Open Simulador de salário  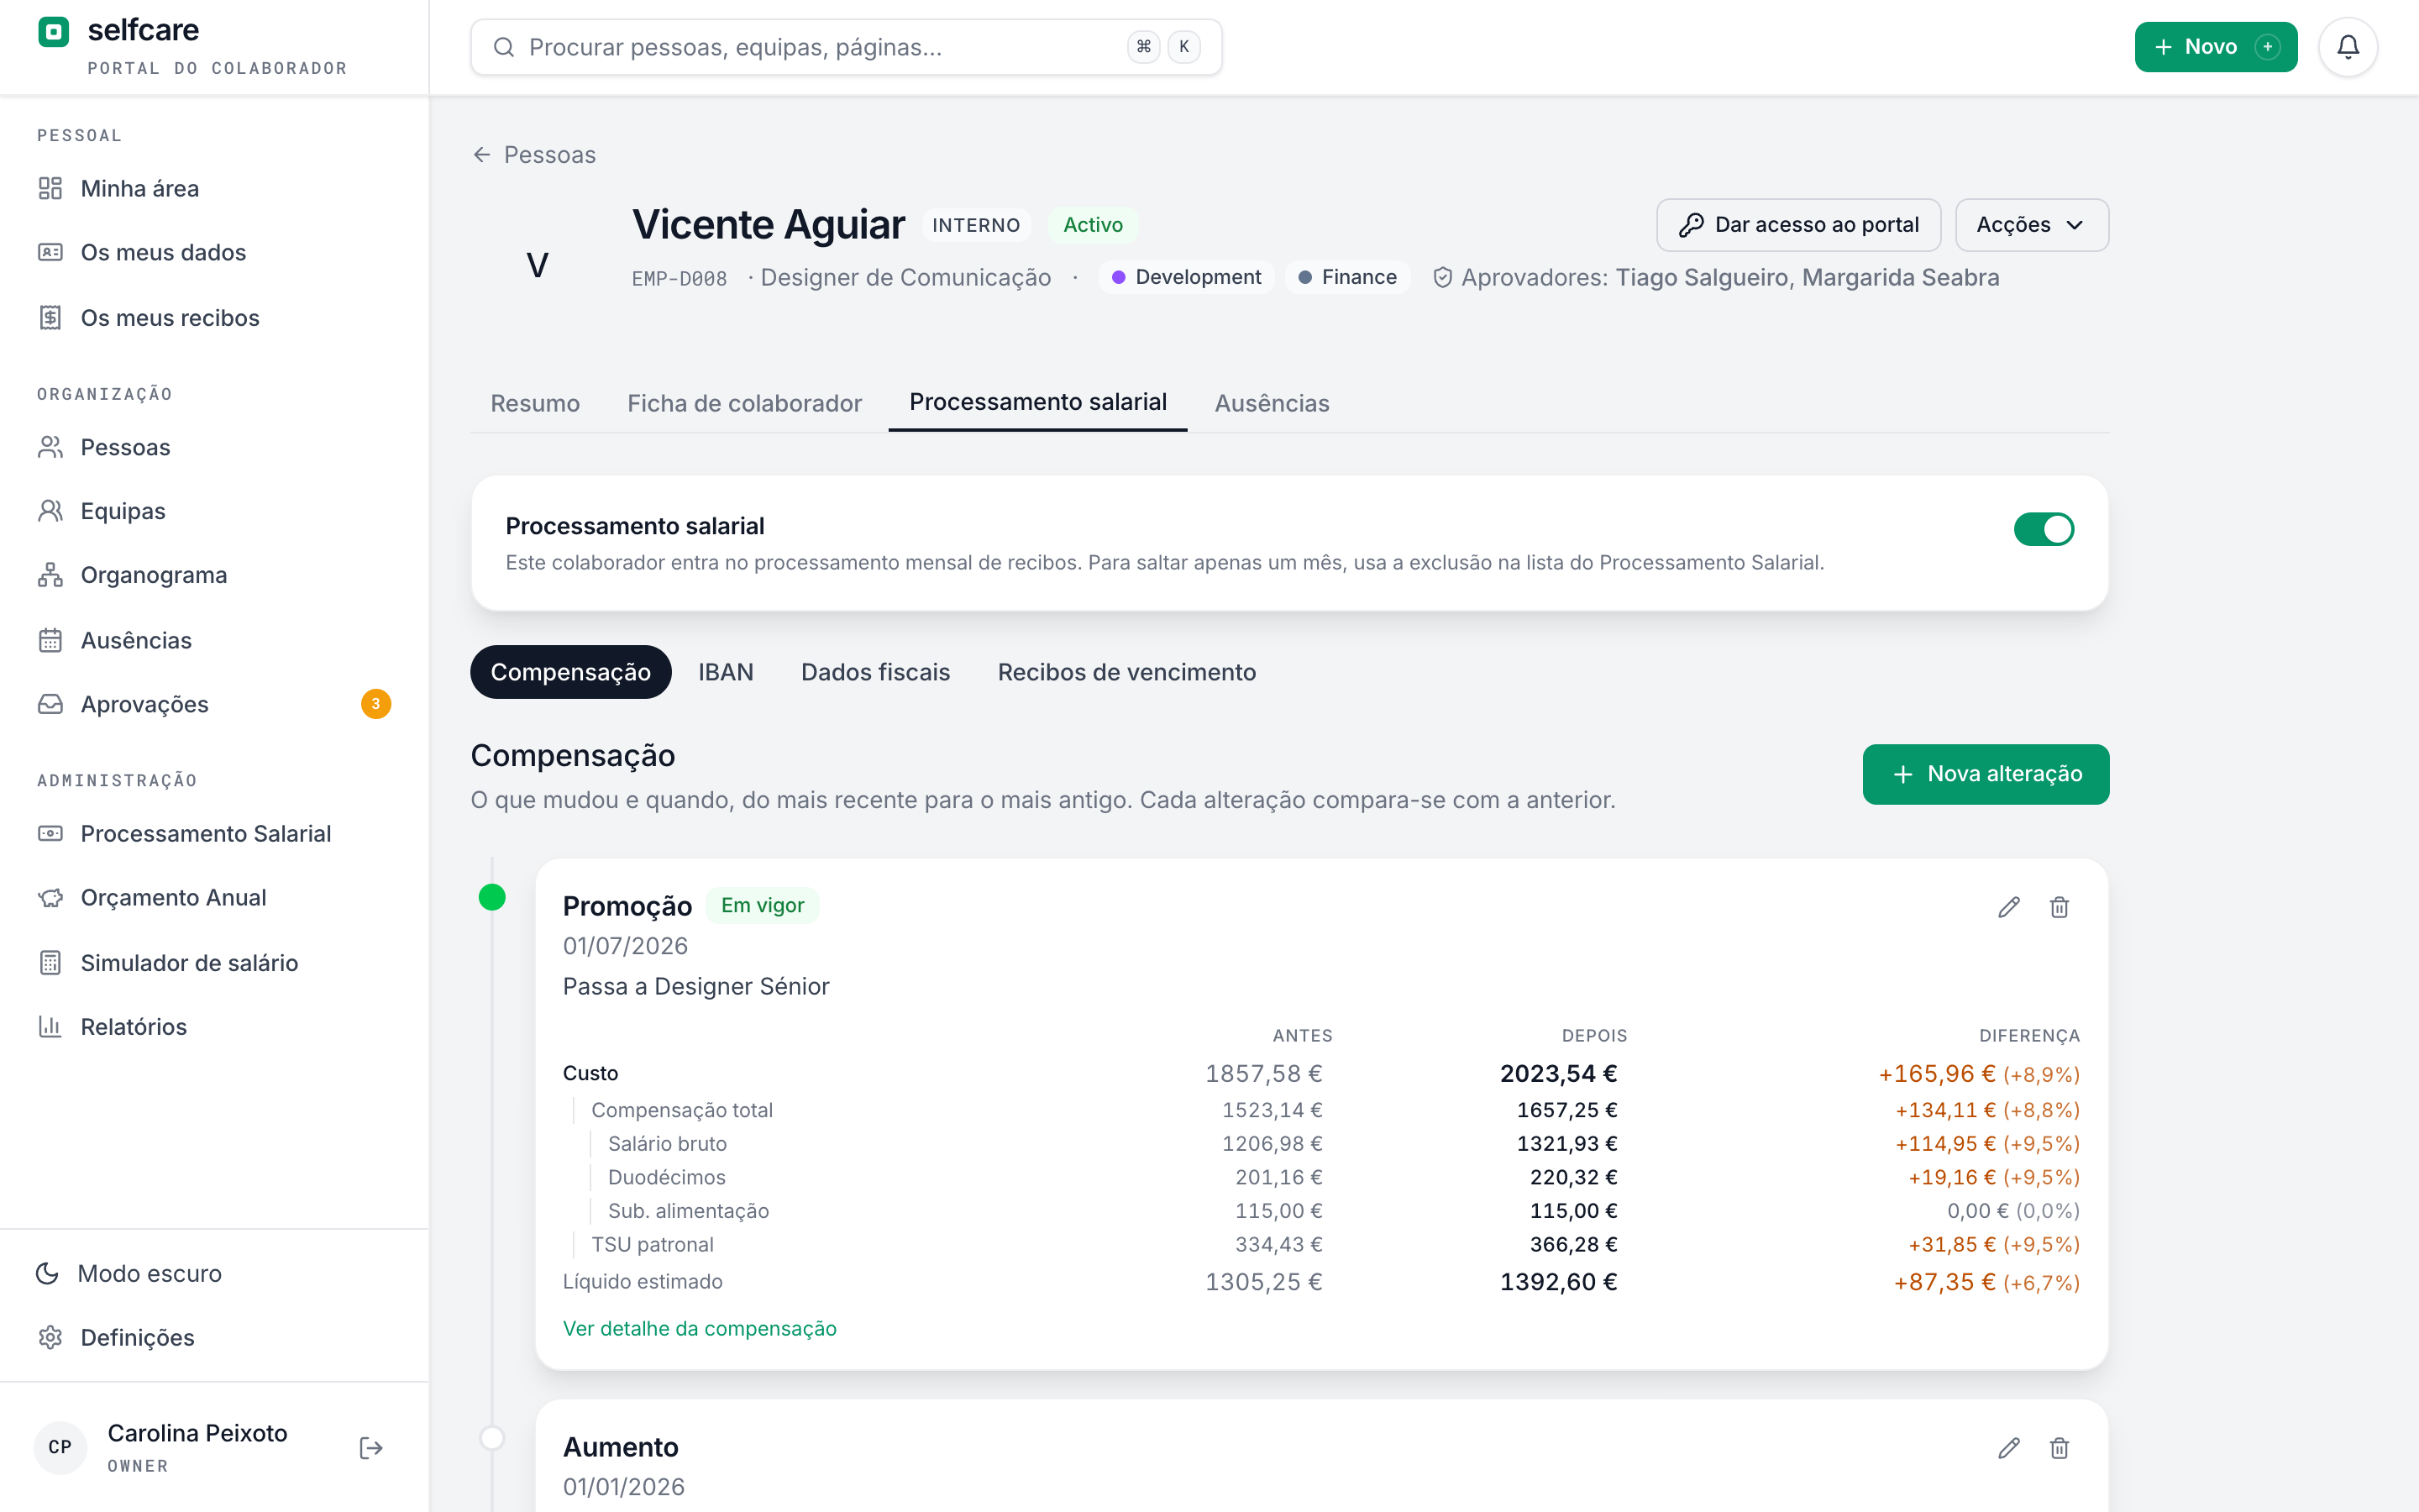click(x=214, y=962)
